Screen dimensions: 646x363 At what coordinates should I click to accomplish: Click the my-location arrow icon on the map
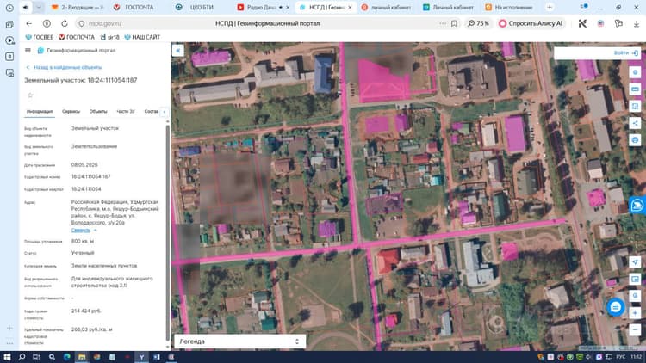(x=635, y=262)
